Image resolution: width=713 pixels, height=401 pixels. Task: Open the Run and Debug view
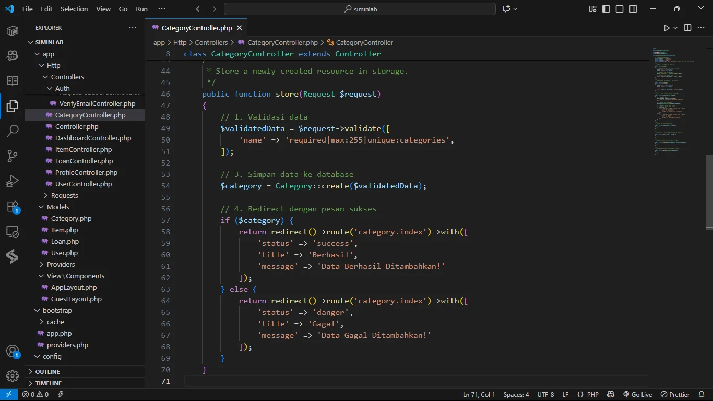click(x=13, y=182)
